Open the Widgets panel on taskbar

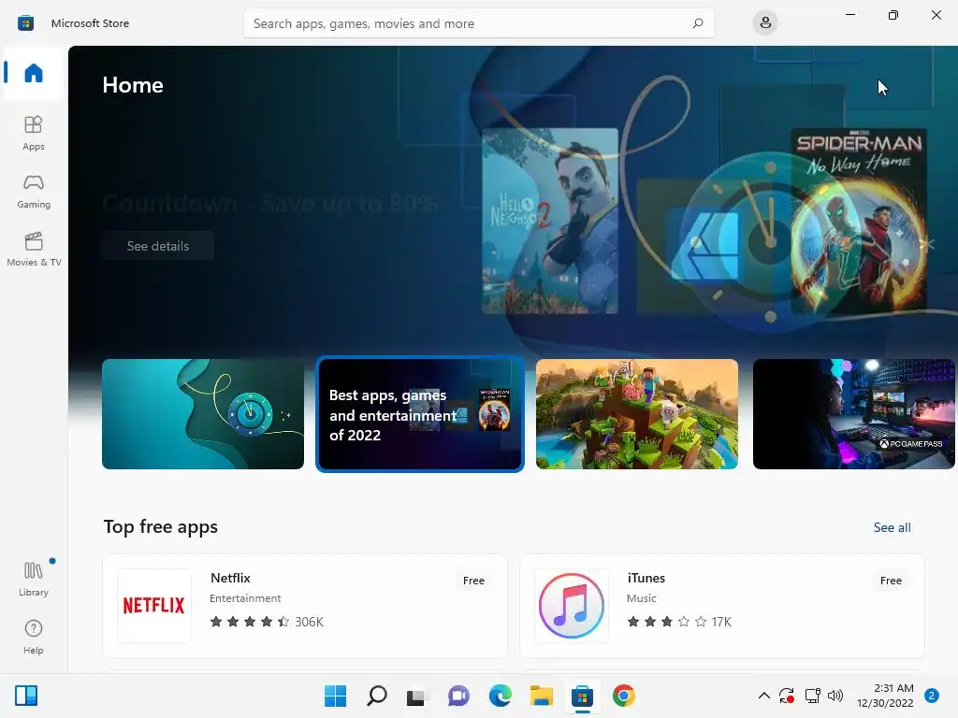(x=26, y=696)
